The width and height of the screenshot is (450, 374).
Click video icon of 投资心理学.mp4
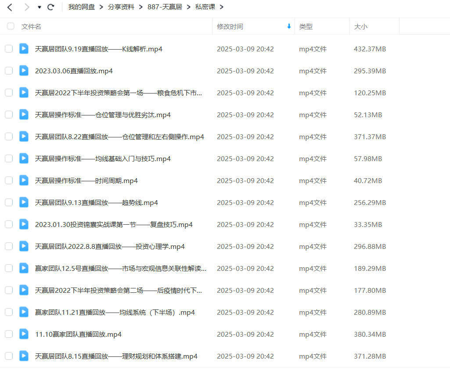pyautogui.click(x=24, y=246)
